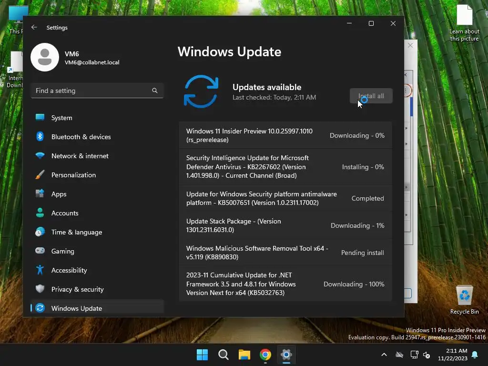
Task: Open Bluetooth & devices settings
Action: tap(97, 137)
